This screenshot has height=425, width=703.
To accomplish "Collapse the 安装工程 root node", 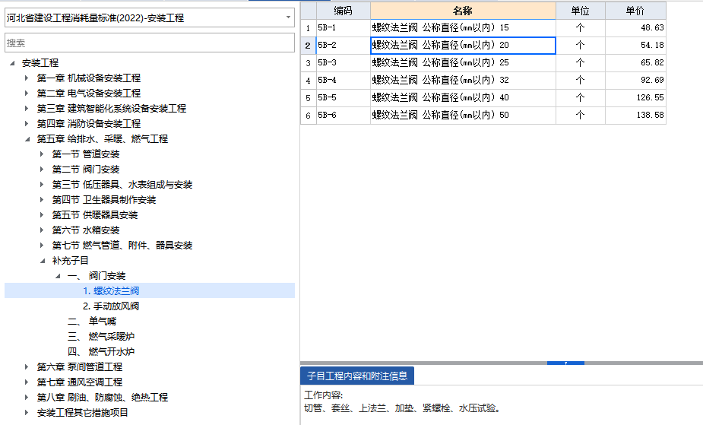I will pyautogui.click(x=12, y=63).
